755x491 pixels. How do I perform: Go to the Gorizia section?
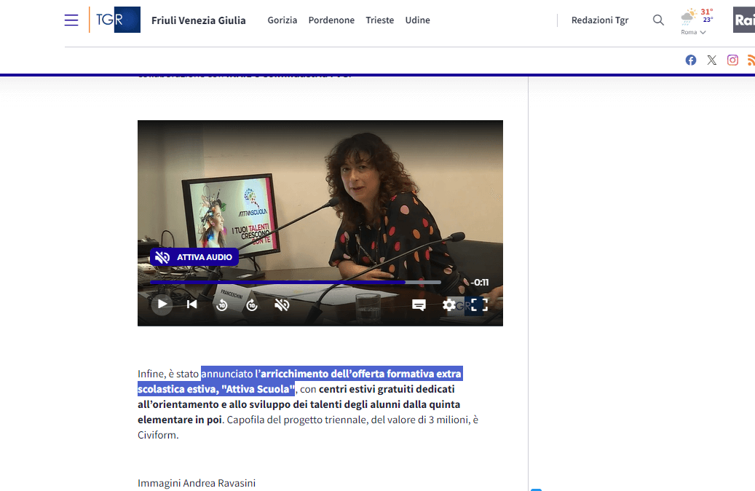pyautogui.click(x=282, y=20)
